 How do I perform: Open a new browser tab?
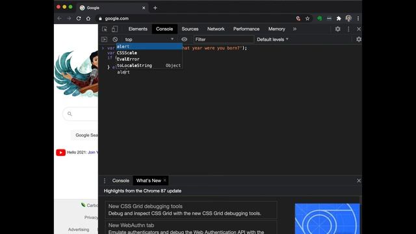click(x=155, y=8)
